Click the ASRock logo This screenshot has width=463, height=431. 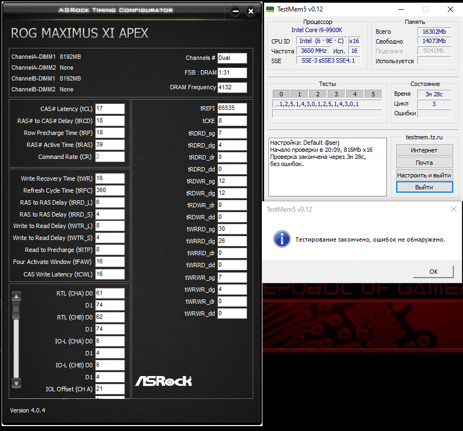tap(164, 381)
